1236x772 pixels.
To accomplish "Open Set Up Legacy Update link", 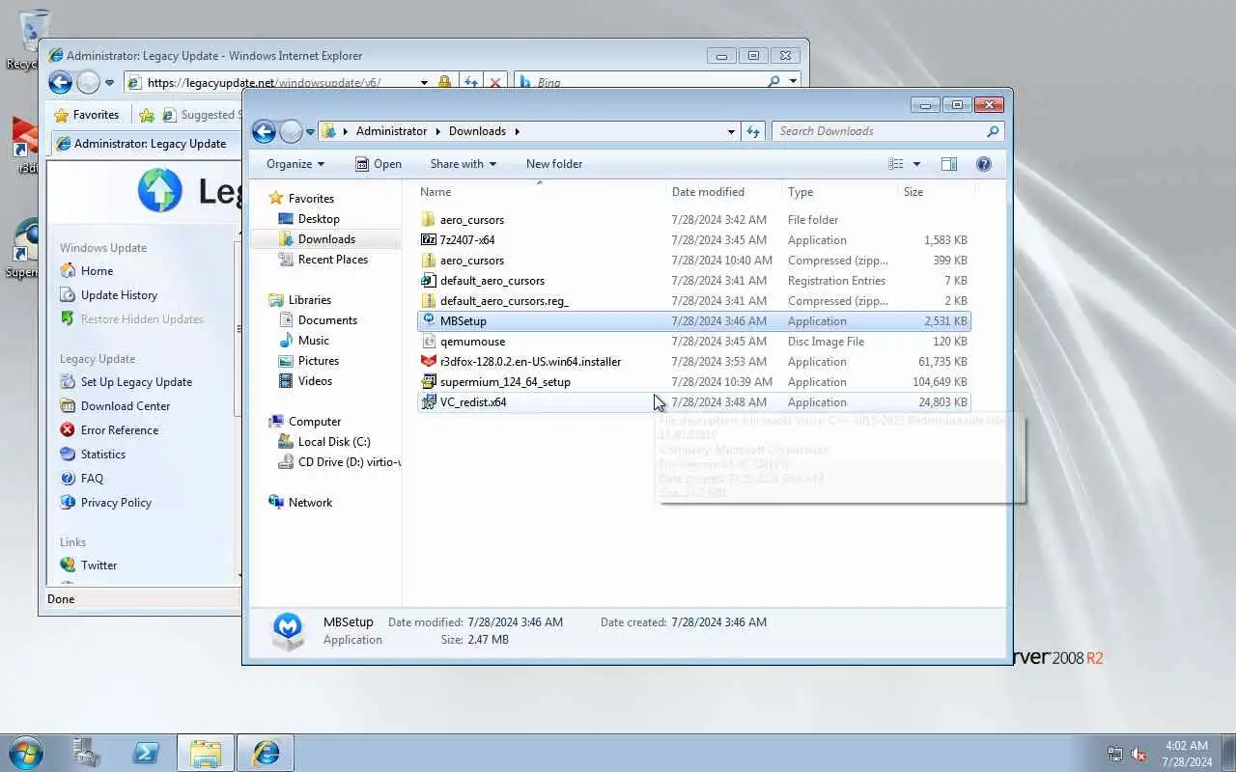I will (x=136, y=382).
